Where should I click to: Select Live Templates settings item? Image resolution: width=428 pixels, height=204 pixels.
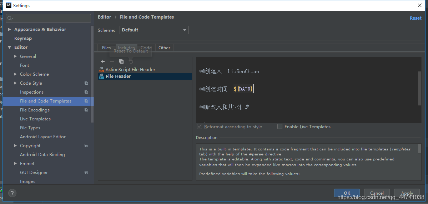point(35,119)
